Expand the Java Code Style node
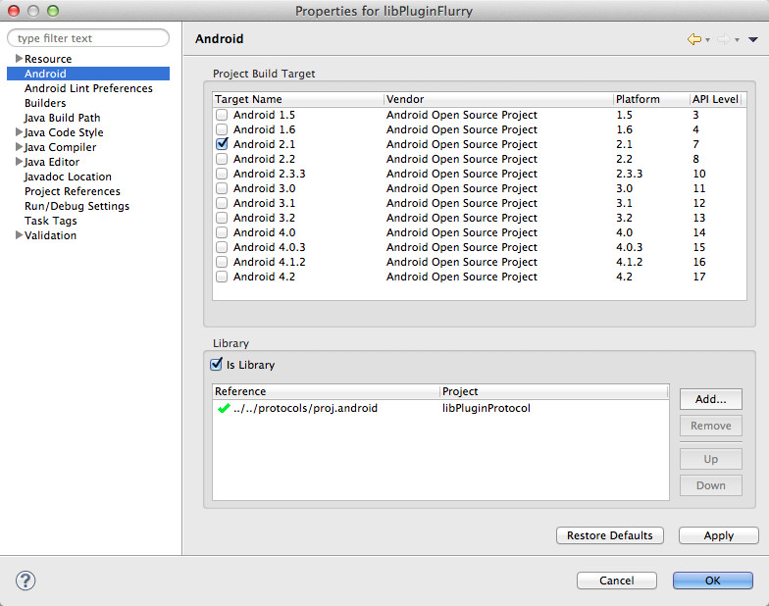This screenshot has height=606, width=769. pos(19,131)
